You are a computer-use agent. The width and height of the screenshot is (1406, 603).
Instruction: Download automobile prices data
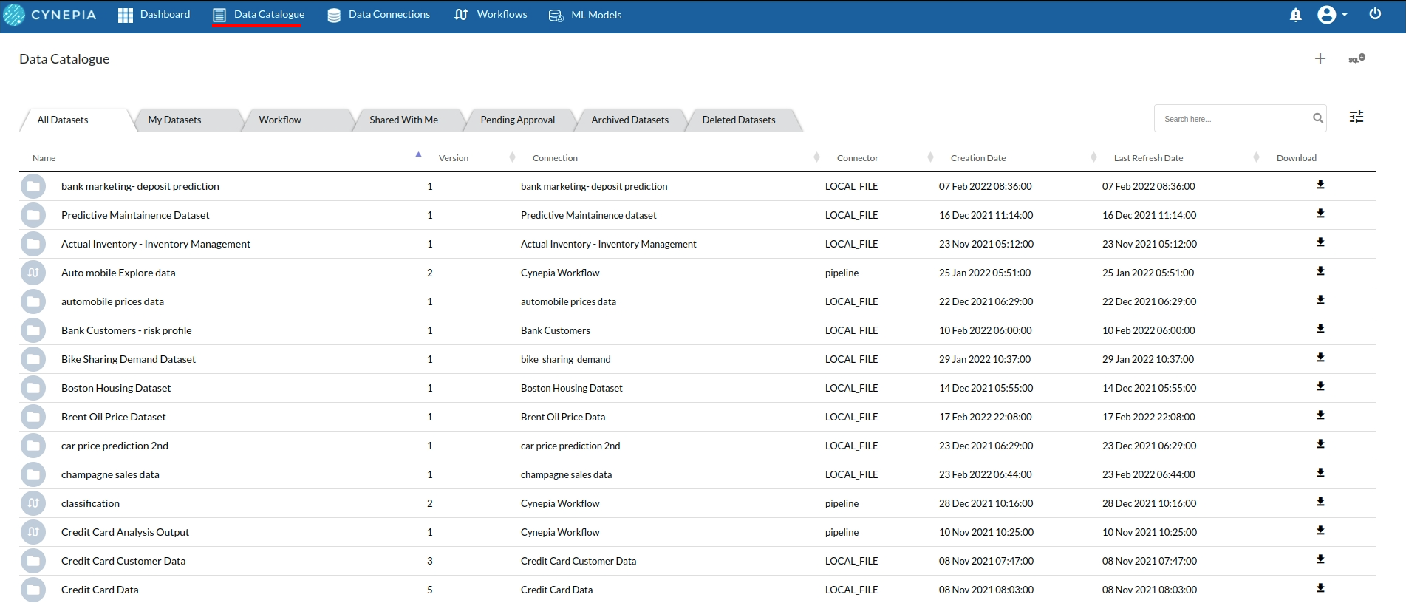(1320, 300)
